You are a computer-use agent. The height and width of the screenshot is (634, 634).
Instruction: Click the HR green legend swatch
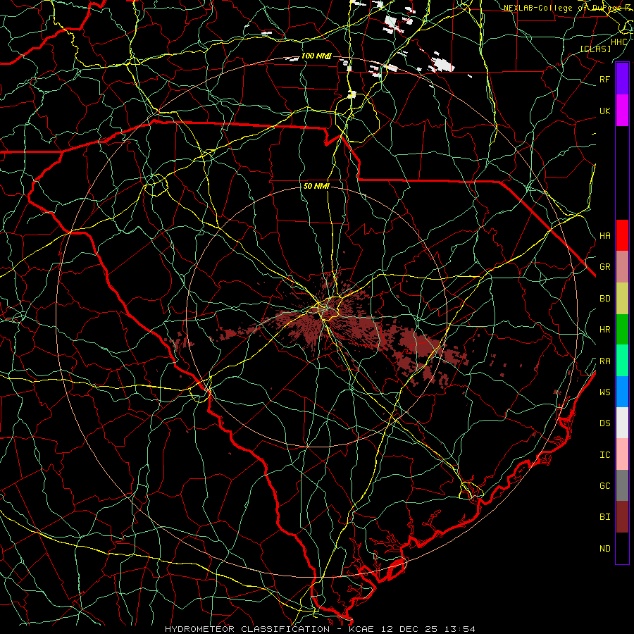click(x=622, y=330)
